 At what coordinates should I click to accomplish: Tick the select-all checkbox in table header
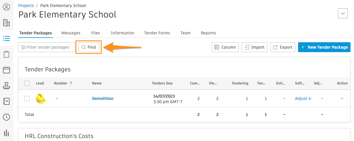pyautogui.click(x=27, y=83)
